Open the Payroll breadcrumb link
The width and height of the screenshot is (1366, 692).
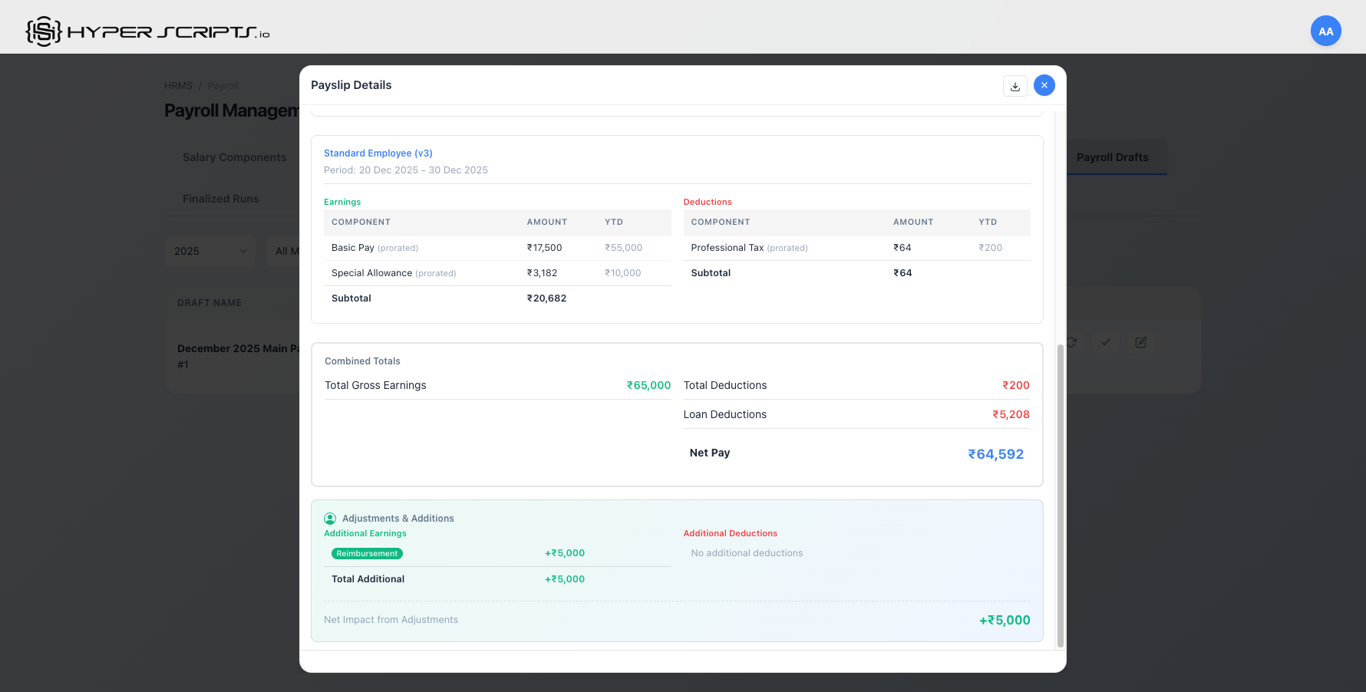click(223, 85)
